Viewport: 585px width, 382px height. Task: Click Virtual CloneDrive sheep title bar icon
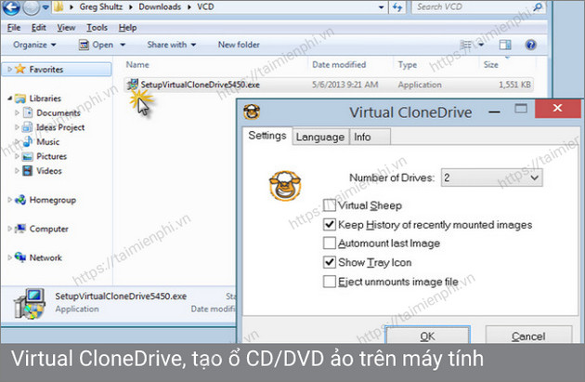point(252,112)
